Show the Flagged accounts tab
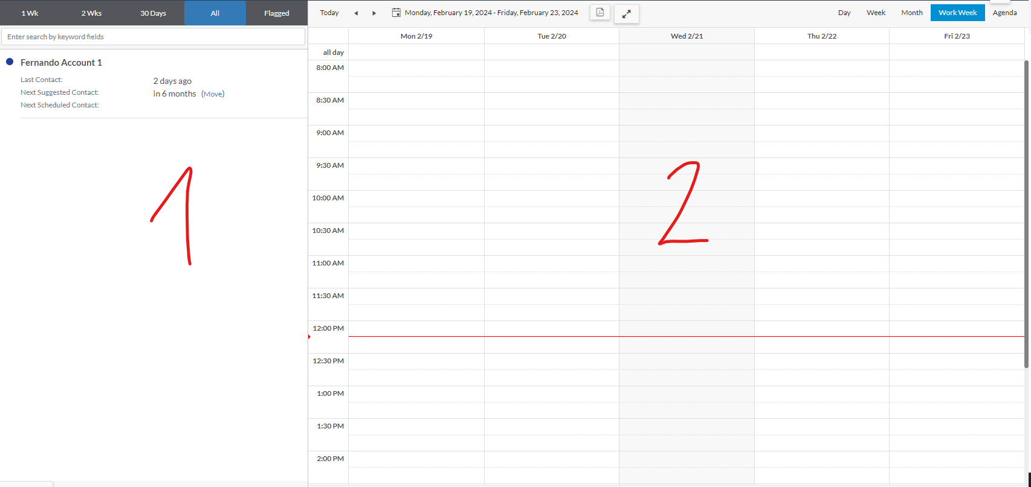The image size is (1031, 487). (277, 13)
